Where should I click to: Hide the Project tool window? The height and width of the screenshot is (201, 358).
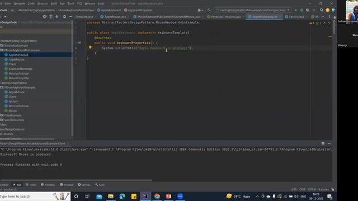70,17
